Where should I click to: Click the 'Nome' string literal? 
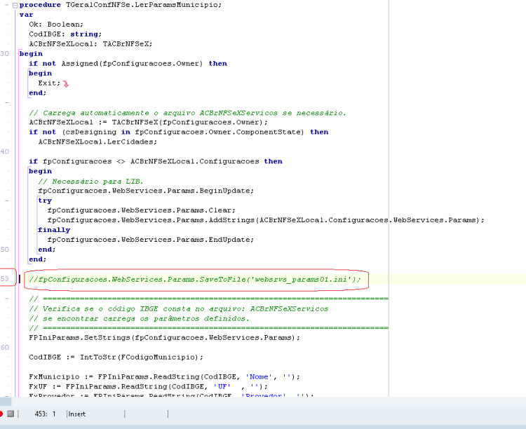pos(259,377)
